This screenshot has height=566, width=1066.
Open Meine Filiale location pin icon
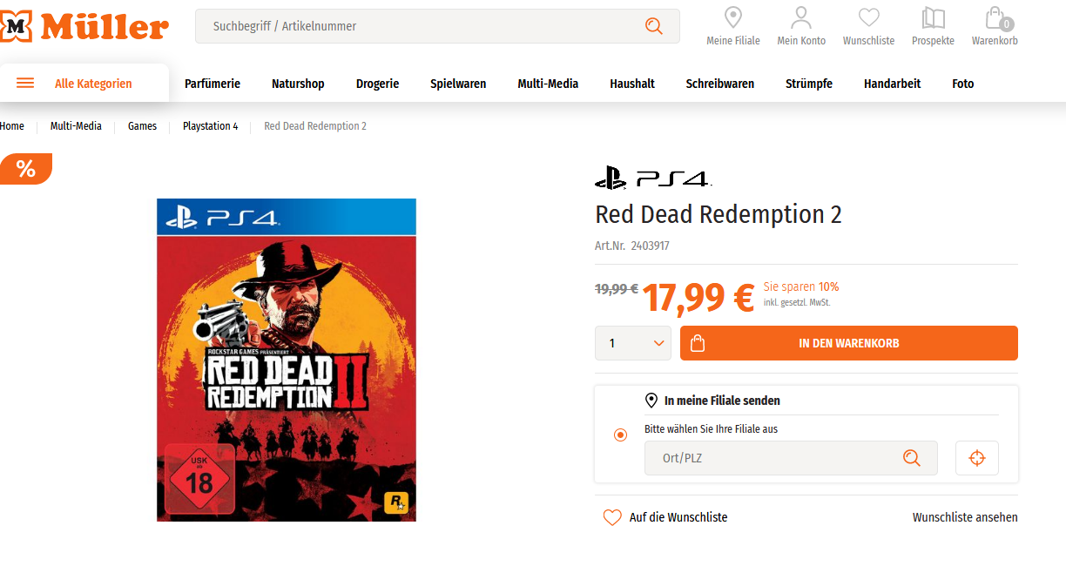[733, 17]
